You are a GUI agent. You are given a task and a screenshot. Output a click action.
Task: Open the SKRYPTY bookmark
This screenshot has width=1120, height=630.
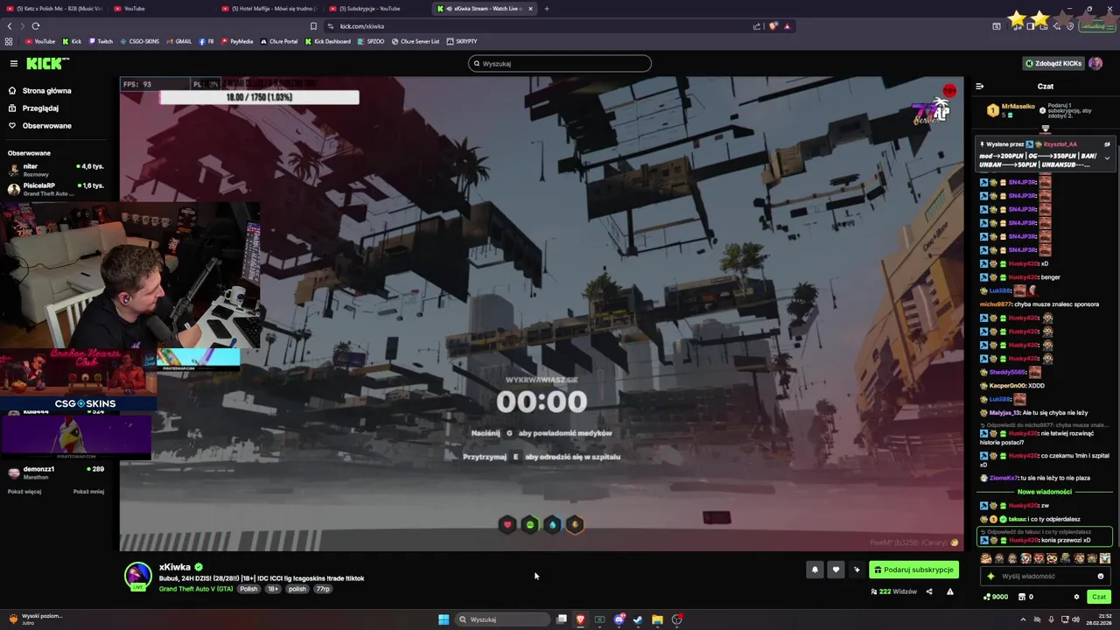pos(462,41)
